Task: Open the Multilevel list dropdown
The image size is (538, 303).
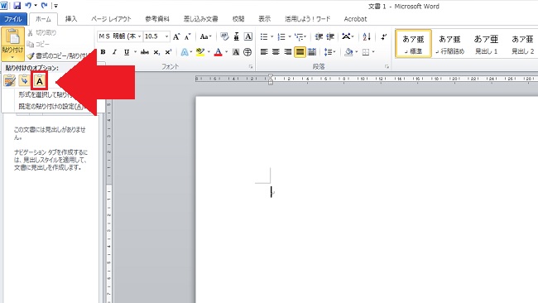Action: click(x=300, y=36)
